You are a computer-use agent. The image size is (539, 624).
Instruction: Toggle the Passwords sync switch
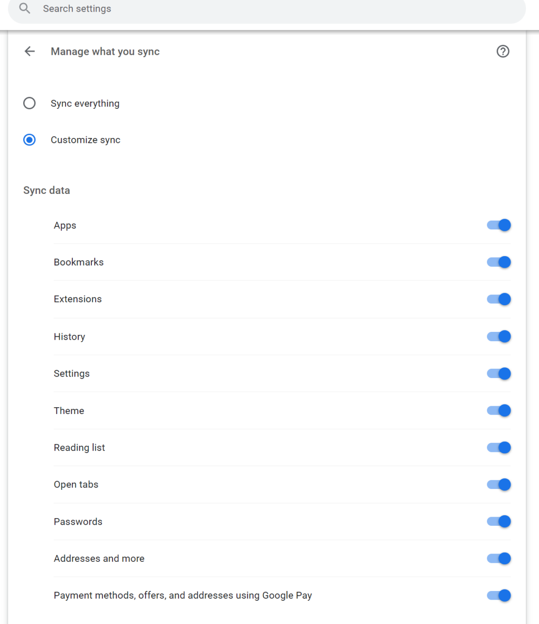[x=498, y=521]
